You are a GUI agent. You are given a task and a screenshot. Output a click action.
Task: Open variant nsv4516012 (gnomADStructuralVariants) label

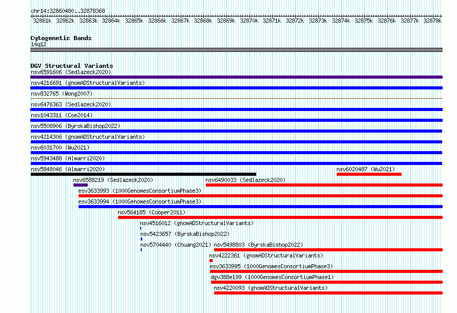point(197,223)
